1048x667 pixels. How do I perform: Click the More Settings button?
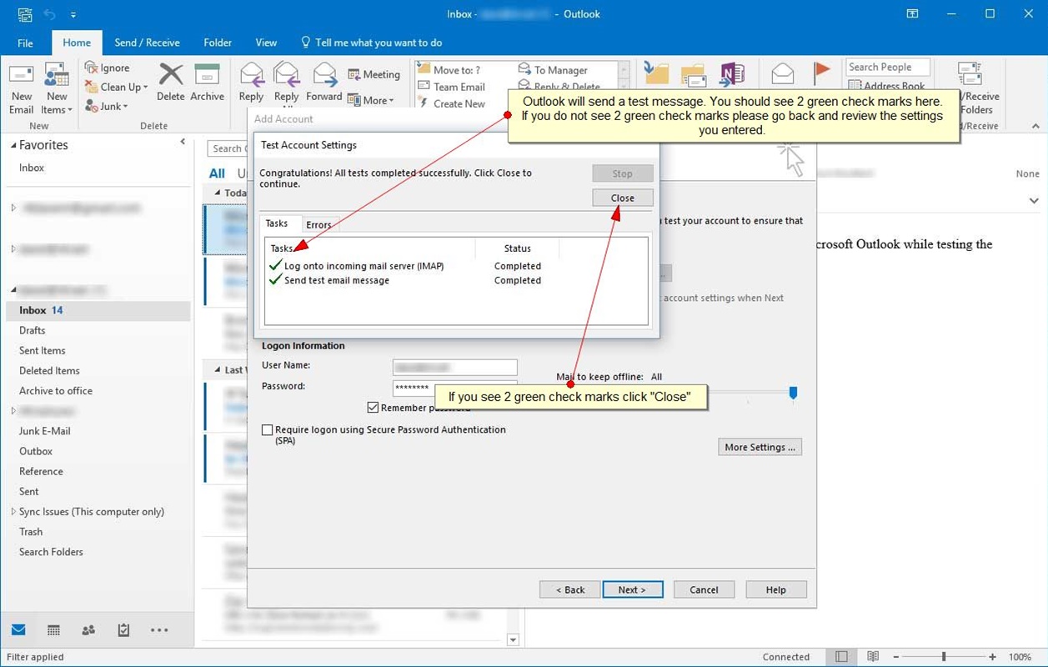(760, 447)
